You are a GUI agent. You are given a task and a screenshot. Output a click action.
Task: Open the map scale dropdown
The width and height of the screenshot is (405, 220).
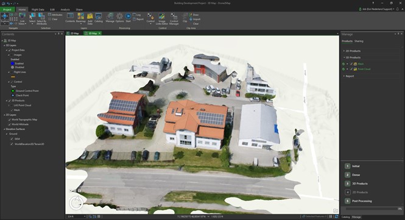(x=84, y=216)
